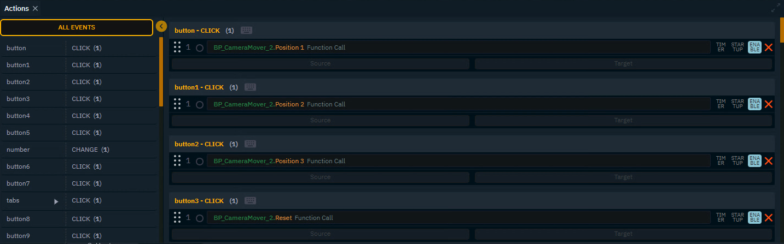Select the radio circle on Reset action row
The width and height of the screenshot is (784, 244).
[200, 218]
